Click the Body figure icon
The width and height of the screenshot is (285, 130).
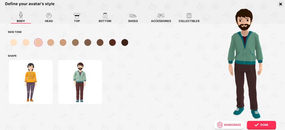21,15
